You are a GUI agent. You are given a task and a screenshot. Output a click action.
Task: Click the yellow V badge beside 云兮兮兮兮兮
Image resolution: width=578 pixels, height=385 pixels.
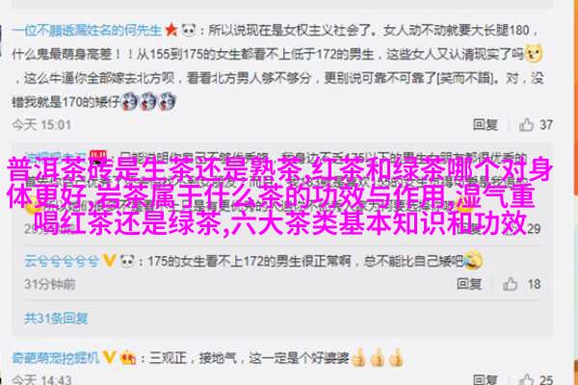click(109, 261)
